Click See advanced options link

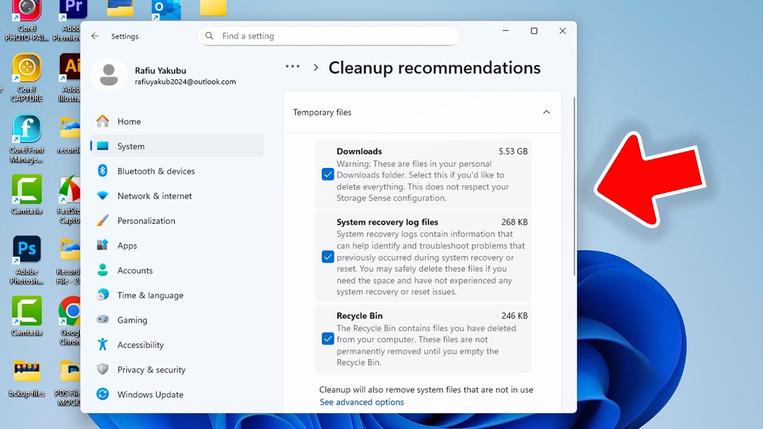(362, 402)
